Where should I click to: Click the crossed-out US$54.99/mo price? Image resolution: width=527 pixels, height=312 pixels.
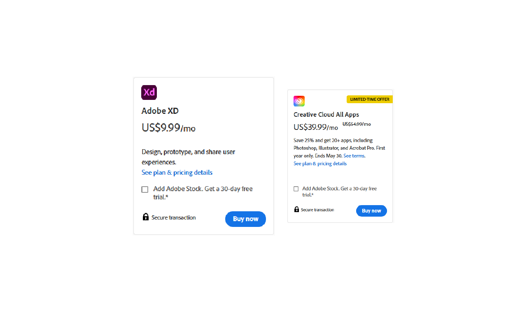357,124
